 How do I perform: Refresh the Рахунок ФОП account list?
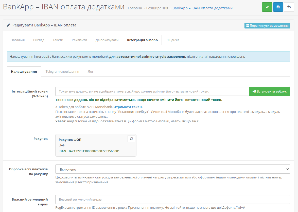[131, 139]
